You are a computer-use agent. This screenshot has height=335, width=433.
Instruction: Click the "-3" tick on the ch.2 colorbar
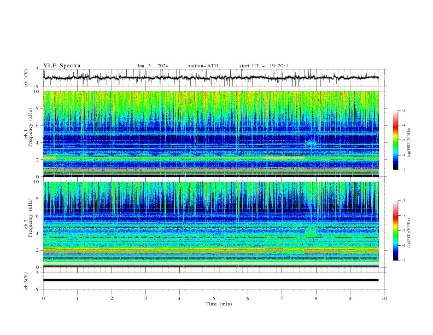403,201
